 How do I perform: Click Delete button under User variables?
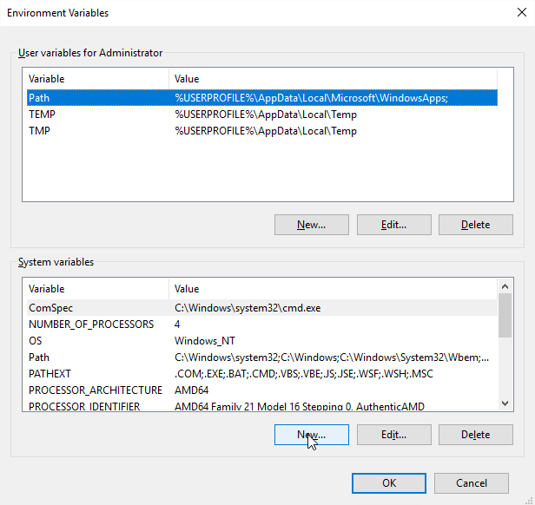[x=475, y=225]
